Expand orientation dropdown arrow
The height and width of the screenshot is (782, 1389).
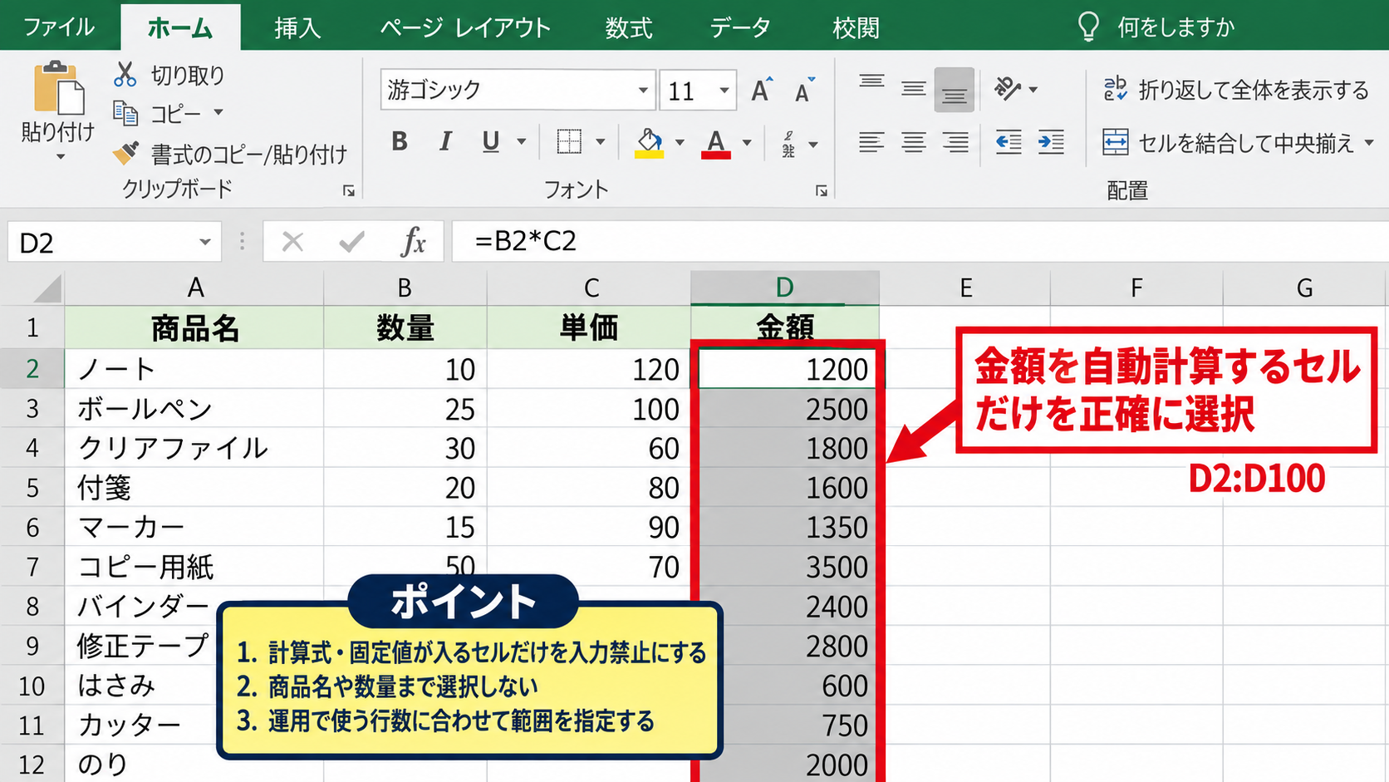(1033, 89)
